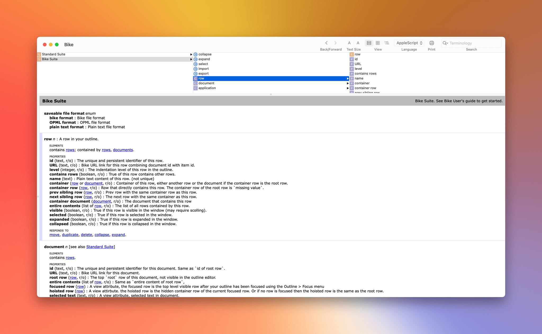Open the documents link in row elements
This screenshot has height=334, width=542.
[x=123, y=150]
